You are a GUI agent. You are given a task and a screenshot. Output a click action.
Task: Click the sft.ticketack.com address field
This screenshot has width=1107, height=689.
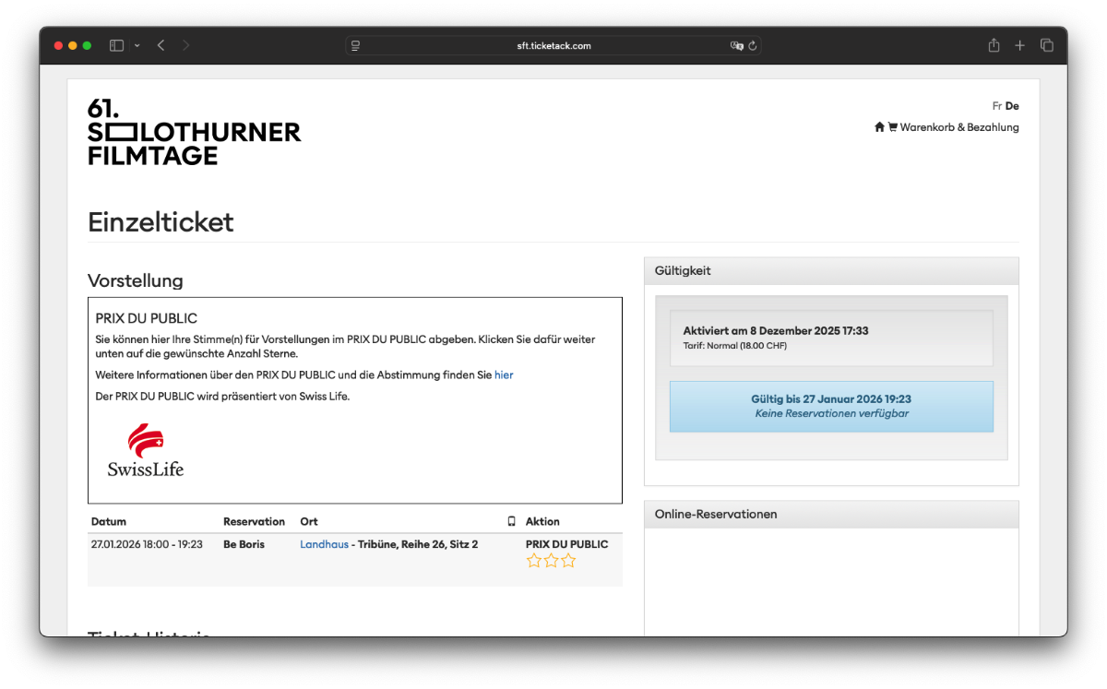point(553,45)
